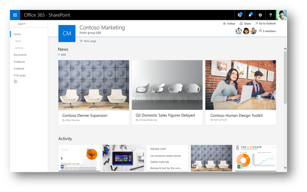Click the Excel file icon on activity card
Screen dimensions: 307x192
click(240, 166)
